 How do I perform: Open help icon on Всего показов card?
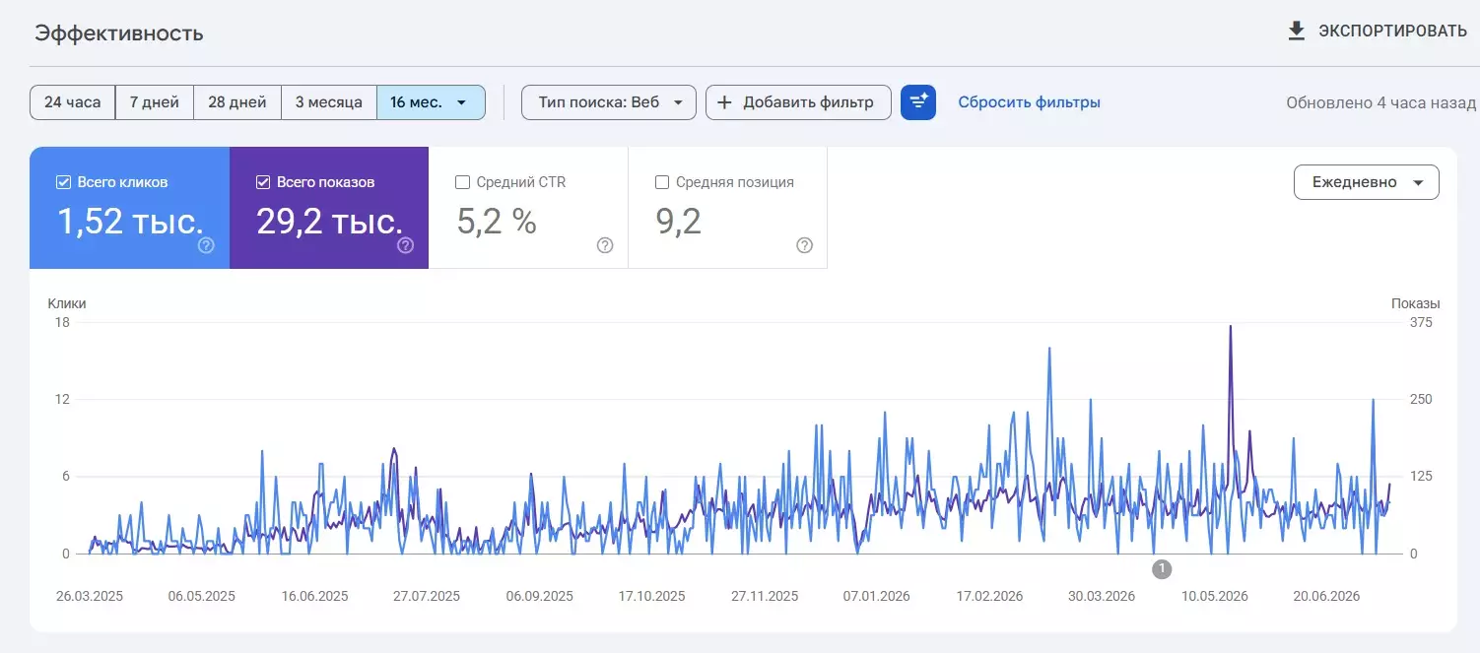[x=405, y=245]
